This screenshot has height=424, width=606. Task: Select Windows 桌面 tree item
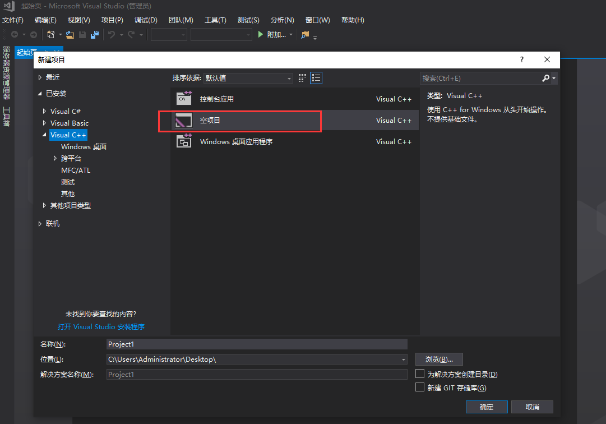(84, 147)
